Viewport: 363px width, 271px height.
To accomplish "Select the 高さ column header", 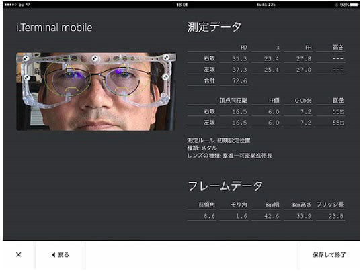I will pos(338,48).
